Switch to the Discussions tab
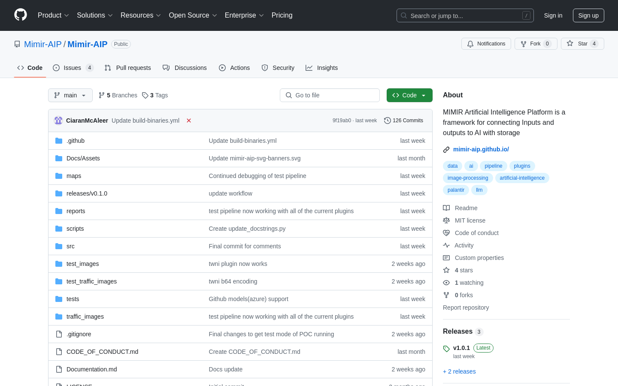This screenshot has width=618, height=386. 185,68
